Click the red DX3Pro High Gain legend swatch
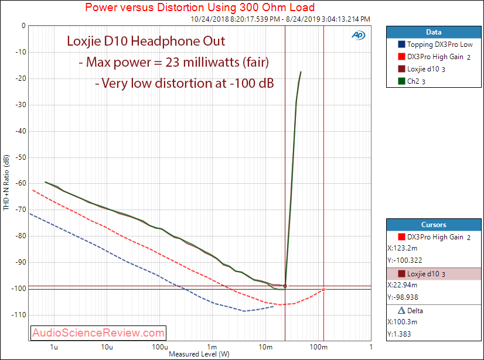Image resolution: width=484 pixels, height=360 pixels. (401, 57)
